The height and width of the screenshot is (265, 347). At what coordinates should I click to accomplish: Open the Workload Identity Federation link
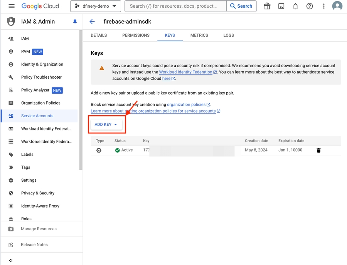click(185, 72)
